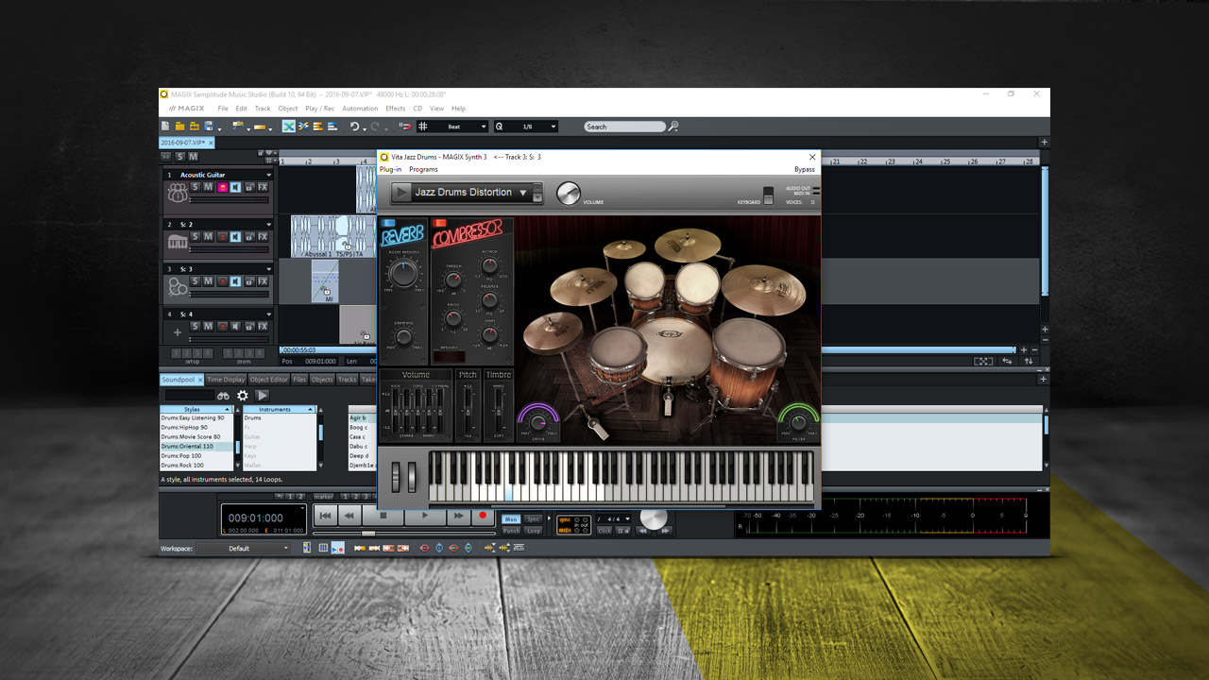Click the Undo arrow icon

tap(354, 127)
